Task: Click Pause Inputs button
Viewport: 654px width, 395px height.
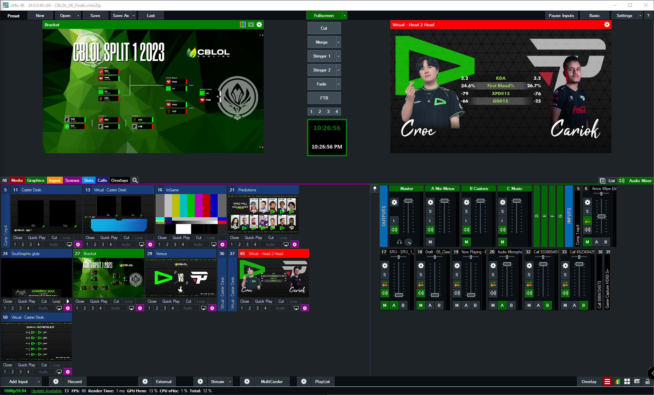Action: [x=561, y=16]
